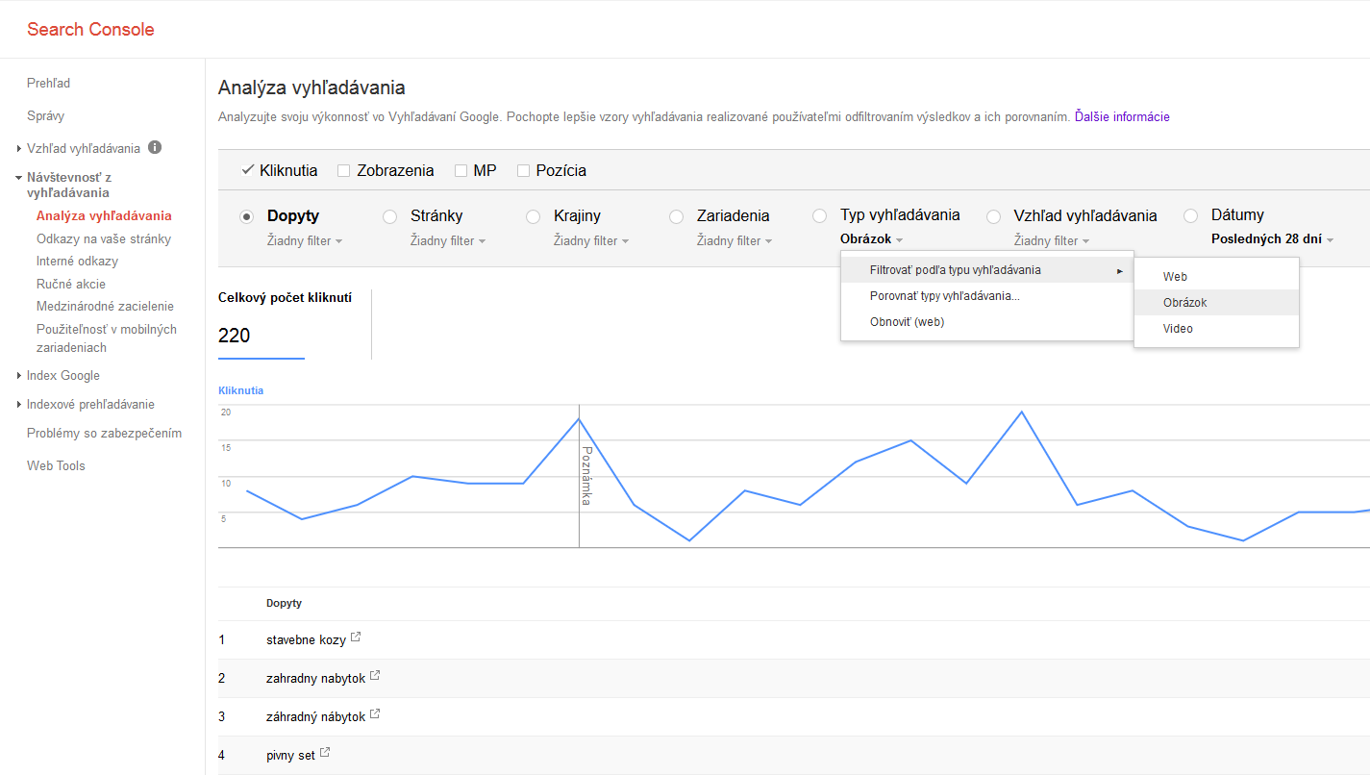1370x775 pixels.
Task: Click the Search Console logo
Action: (90, 29)
